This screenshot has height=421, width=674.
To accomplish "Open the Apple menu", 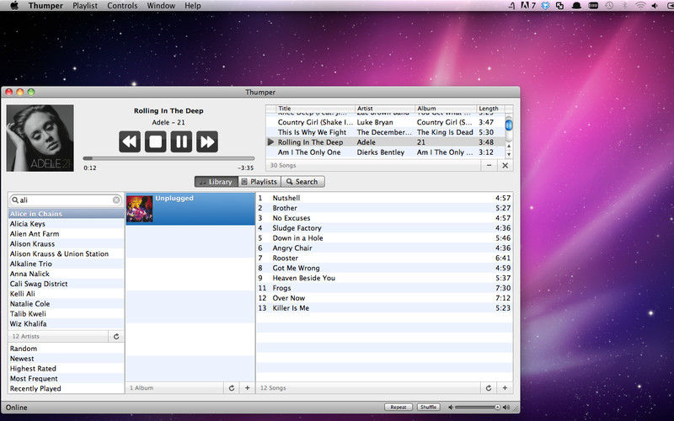I will pyautogui.click(x=14, y=6).
